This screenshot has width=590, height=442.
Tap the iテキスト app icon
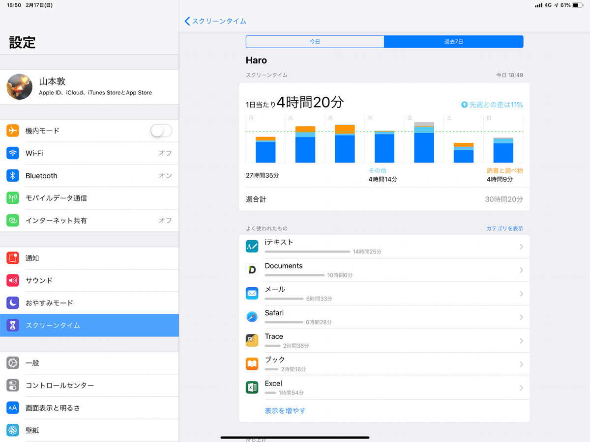point(252,247)
